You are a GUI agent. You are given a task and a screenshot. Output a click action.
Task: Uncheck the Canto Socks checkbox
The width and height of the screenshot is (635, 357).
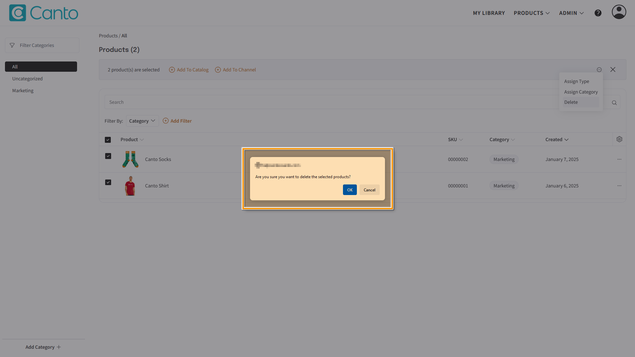coord(108,156)
